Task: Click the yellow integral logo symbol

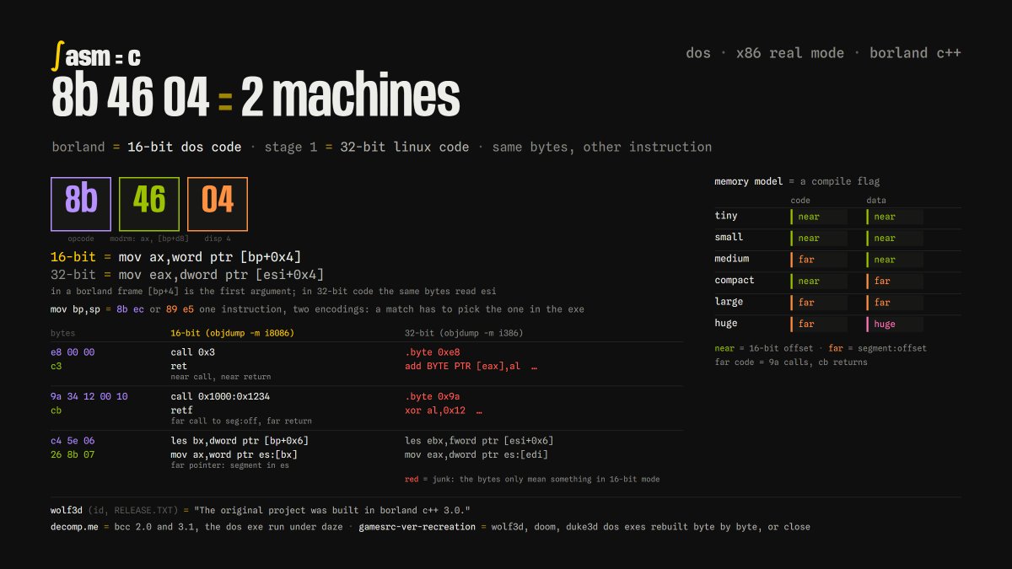Action: 57,56
